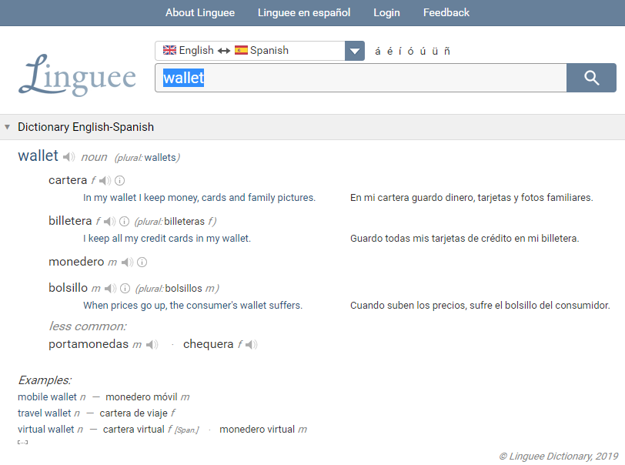Open less common translation 'portamonedas'

coord(89,344)
